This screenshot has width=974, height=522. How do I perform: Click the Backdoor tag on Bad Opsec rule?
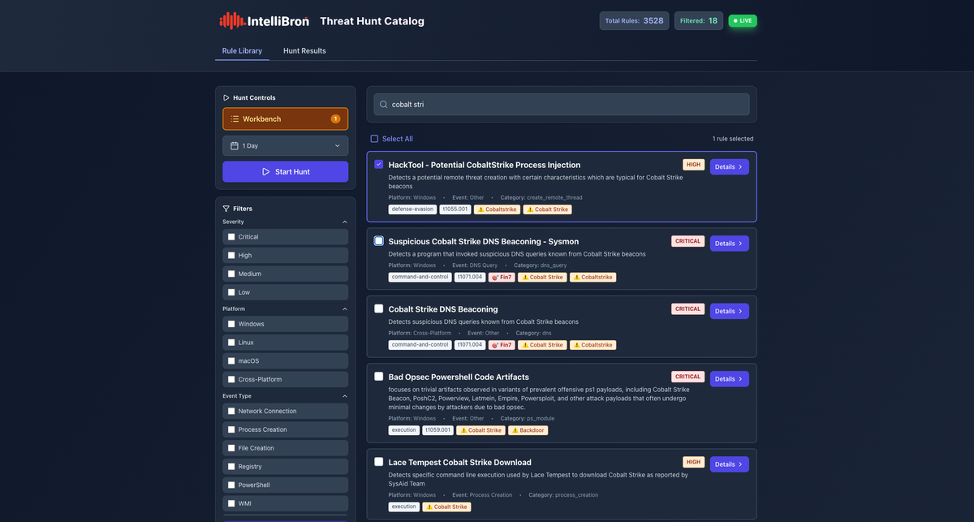(528, 430)
